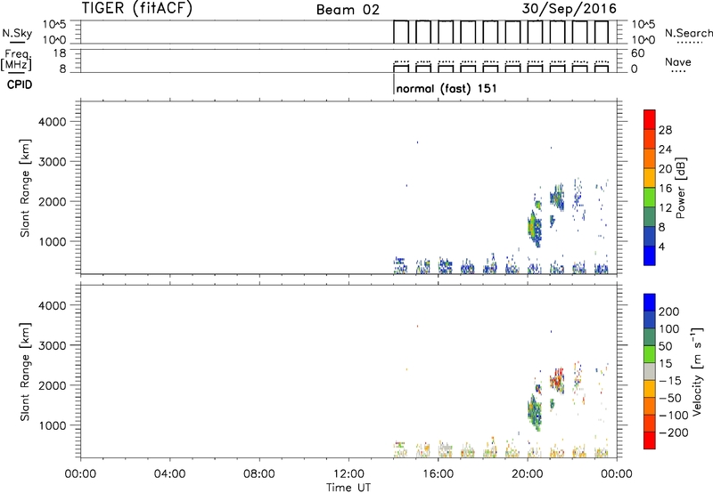Click the 1000 tick in the velocity panel
The width and height of the screenshot is (713, 493).
(x=53, y=425)
